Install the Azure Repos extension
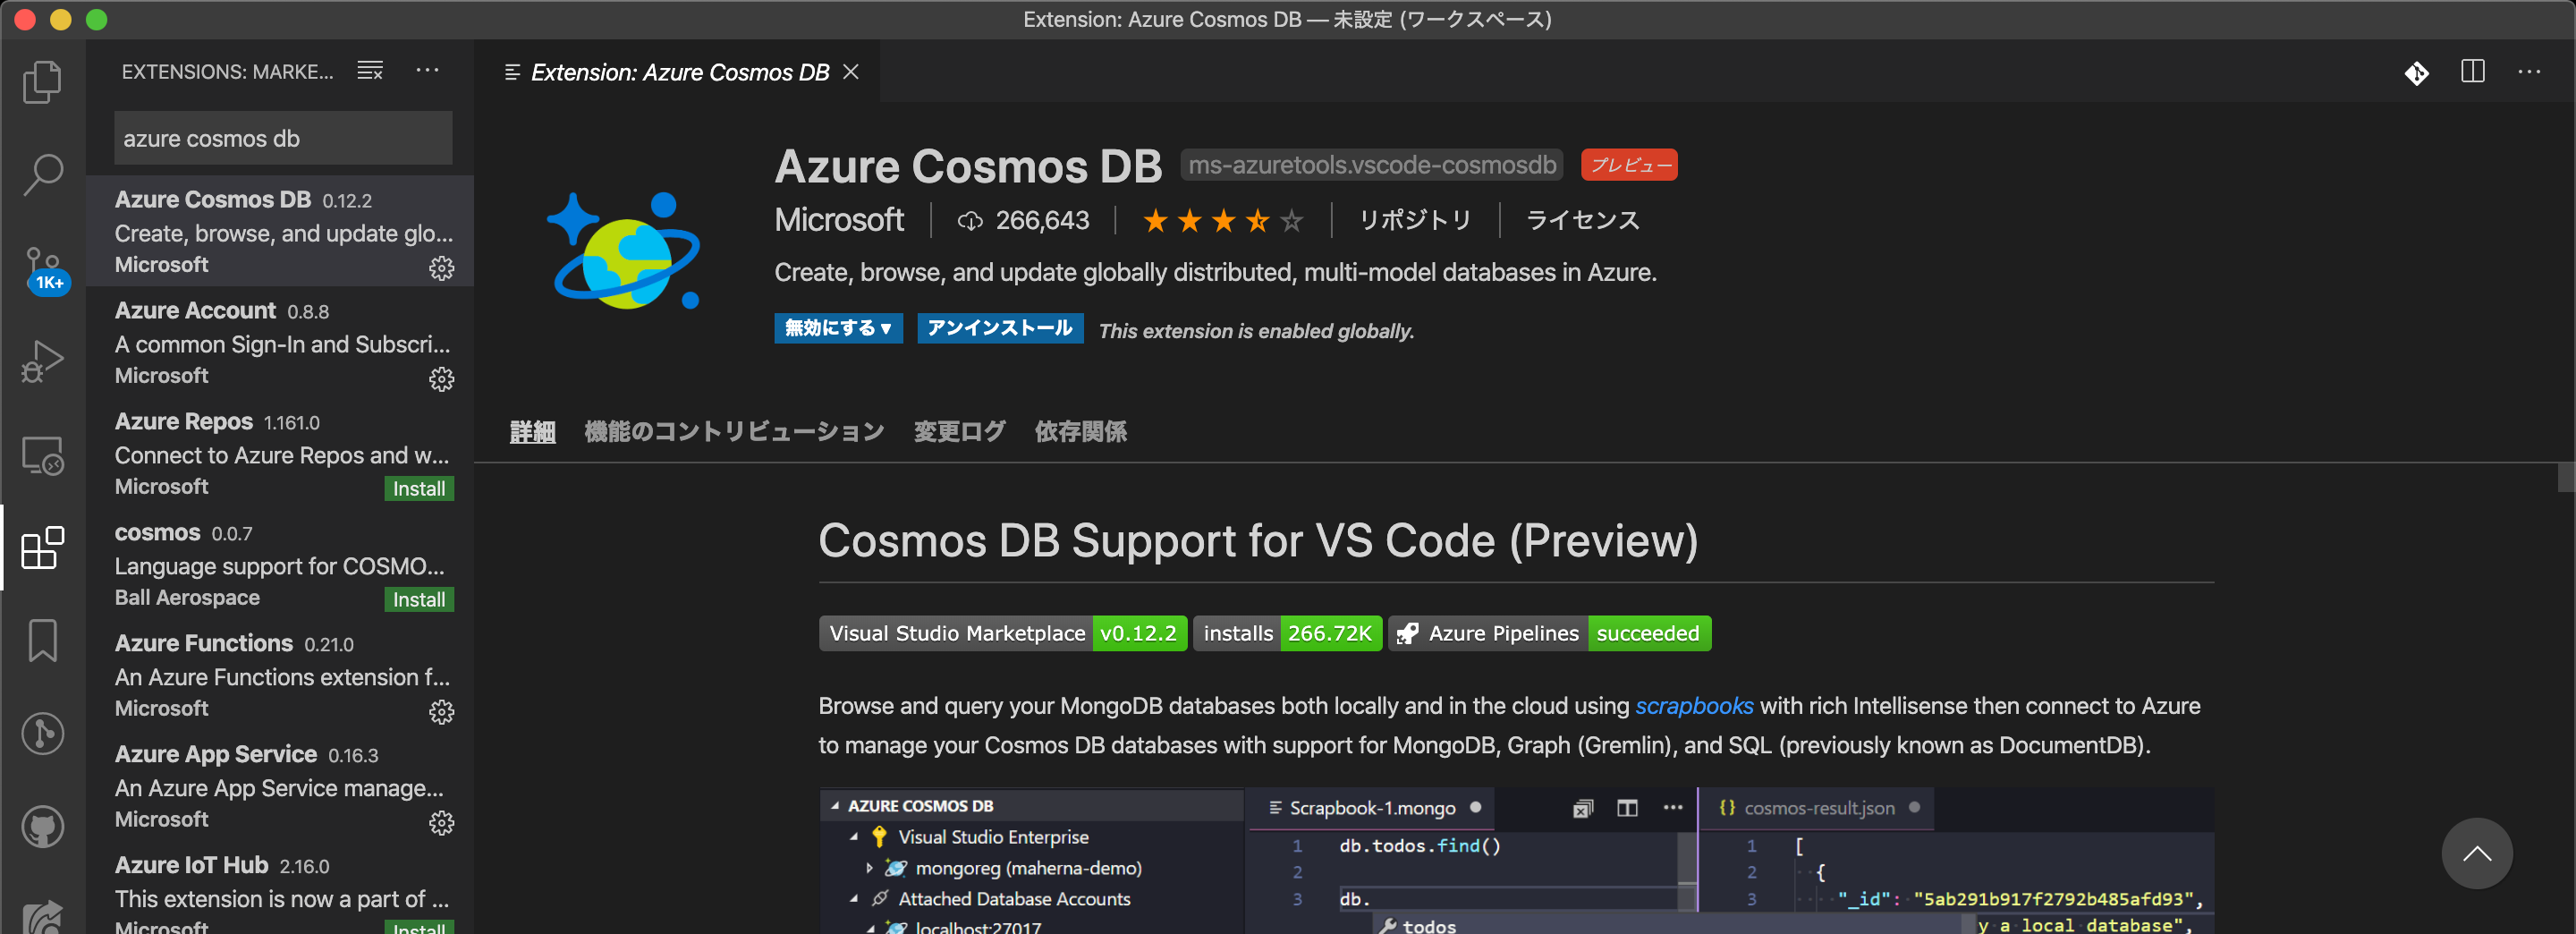 pos(419,489)
